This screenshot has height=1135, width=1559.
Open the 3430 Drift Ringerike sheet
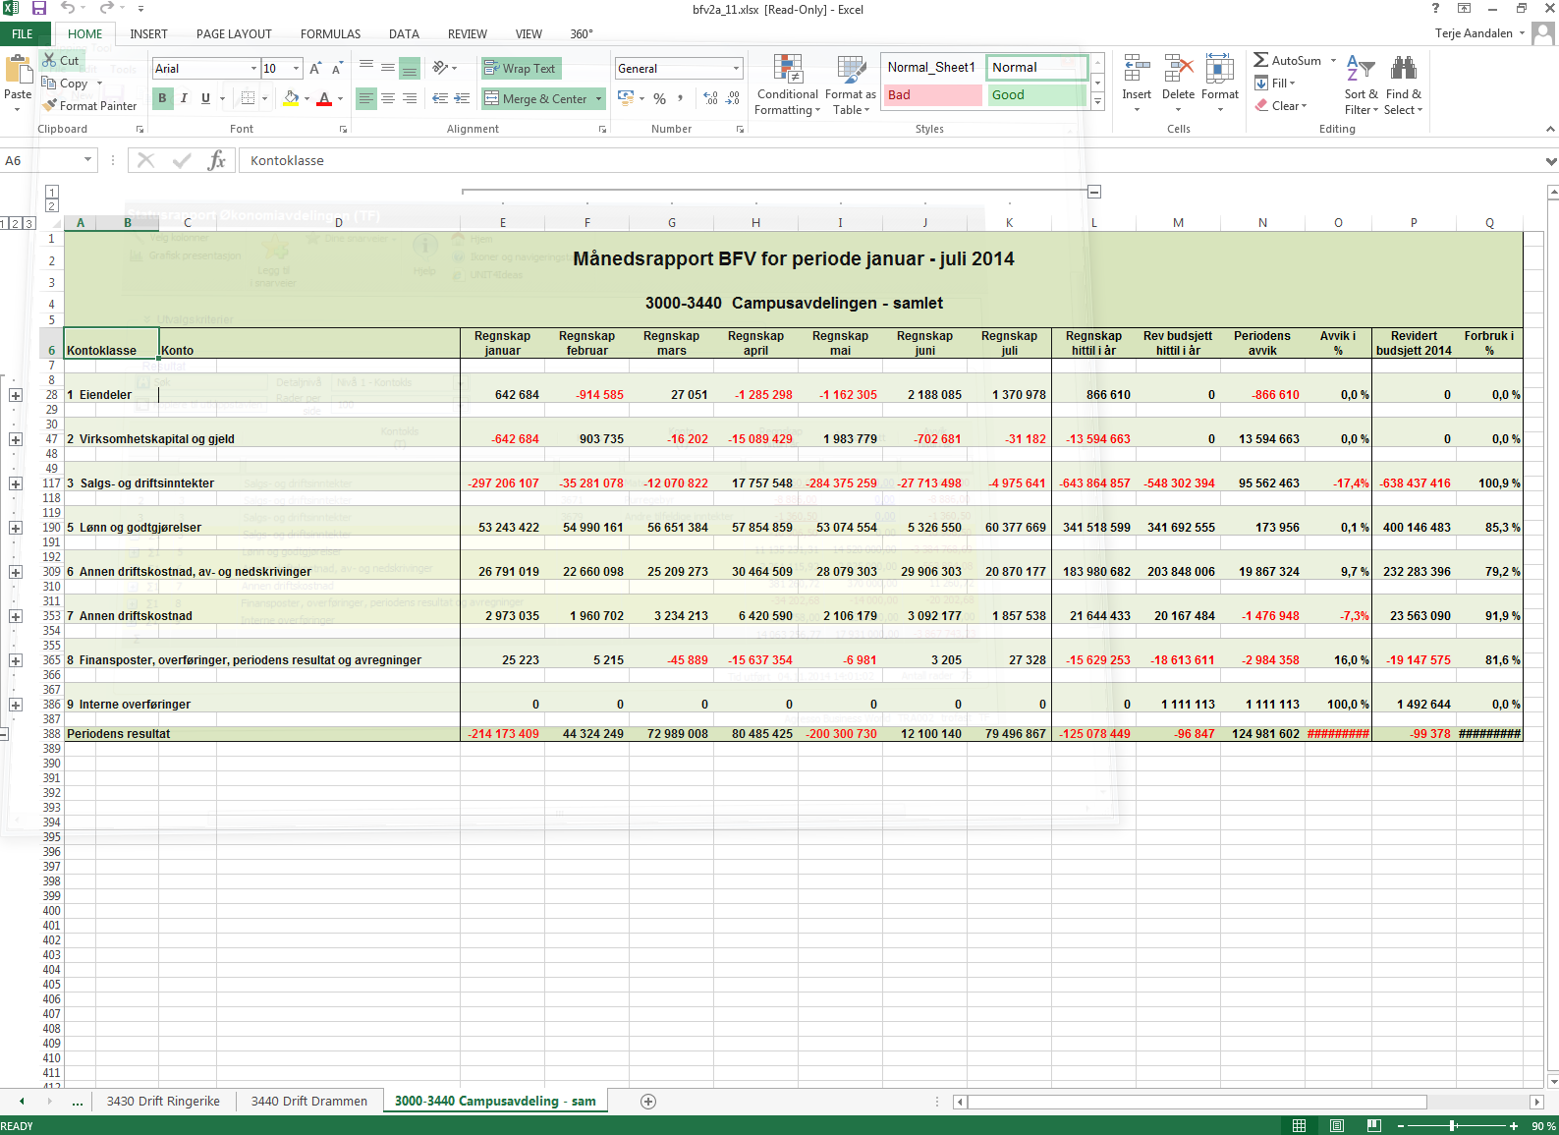point(163,1101)
